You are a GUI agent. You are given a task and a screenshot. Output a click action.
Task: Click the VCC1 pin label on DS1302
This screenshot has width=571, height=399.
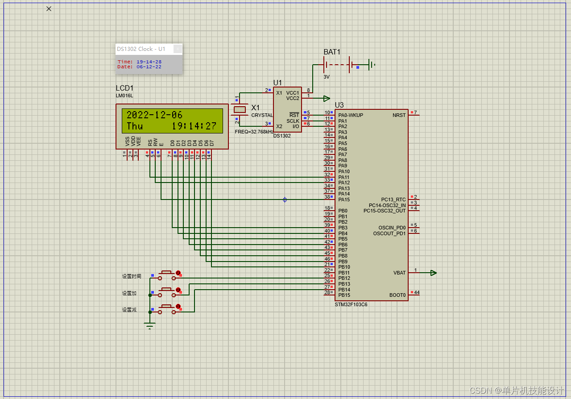[x=293, y=93]
